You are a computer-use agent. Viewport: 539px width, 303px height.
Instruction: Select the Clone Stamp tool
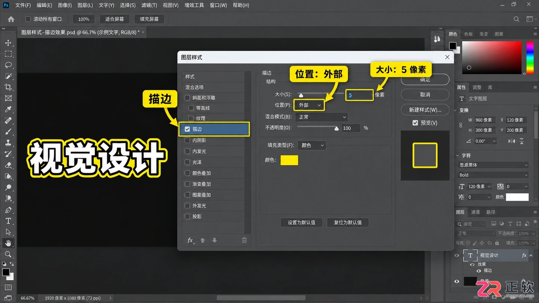coord(8,143)
